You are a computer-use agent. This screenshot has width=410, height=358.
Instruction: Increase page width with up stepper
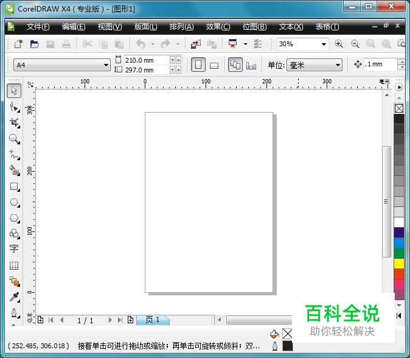pos(178,60)
